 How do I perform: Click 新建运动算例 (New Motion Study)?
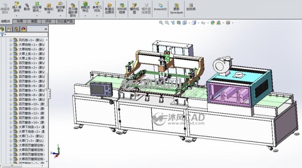(x=109, y=8)
